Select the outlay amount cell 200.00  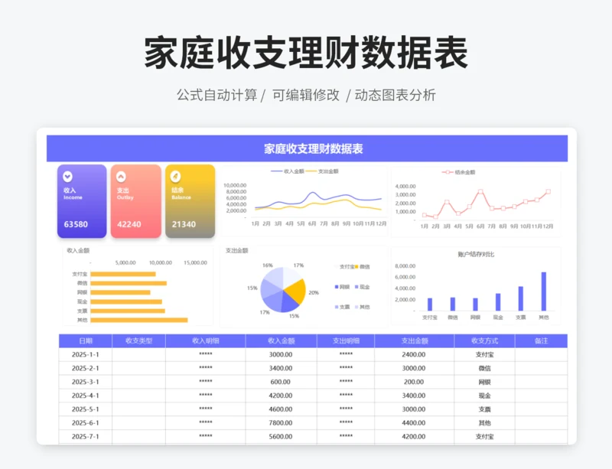click(414, 382)
